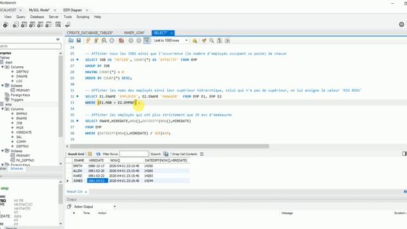Image resolution: width=407 pixels, height=229 pixels.
Task: Click the save script disk icon
Action: (x=79, y=41)
